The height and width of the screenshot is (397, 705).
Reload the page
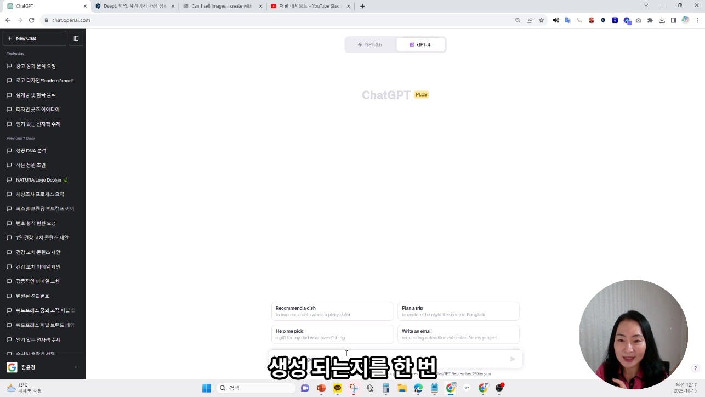pyautogui.click(x=31, y=20)
